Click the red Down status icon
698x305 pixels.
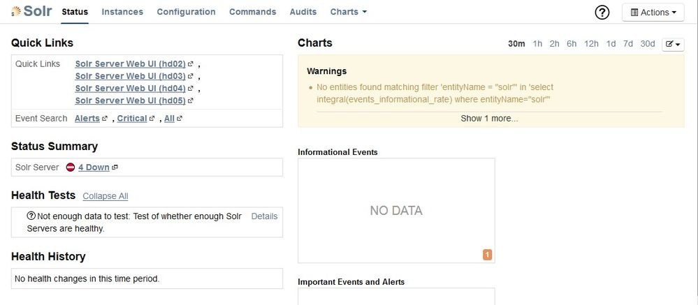pos(70,168)
